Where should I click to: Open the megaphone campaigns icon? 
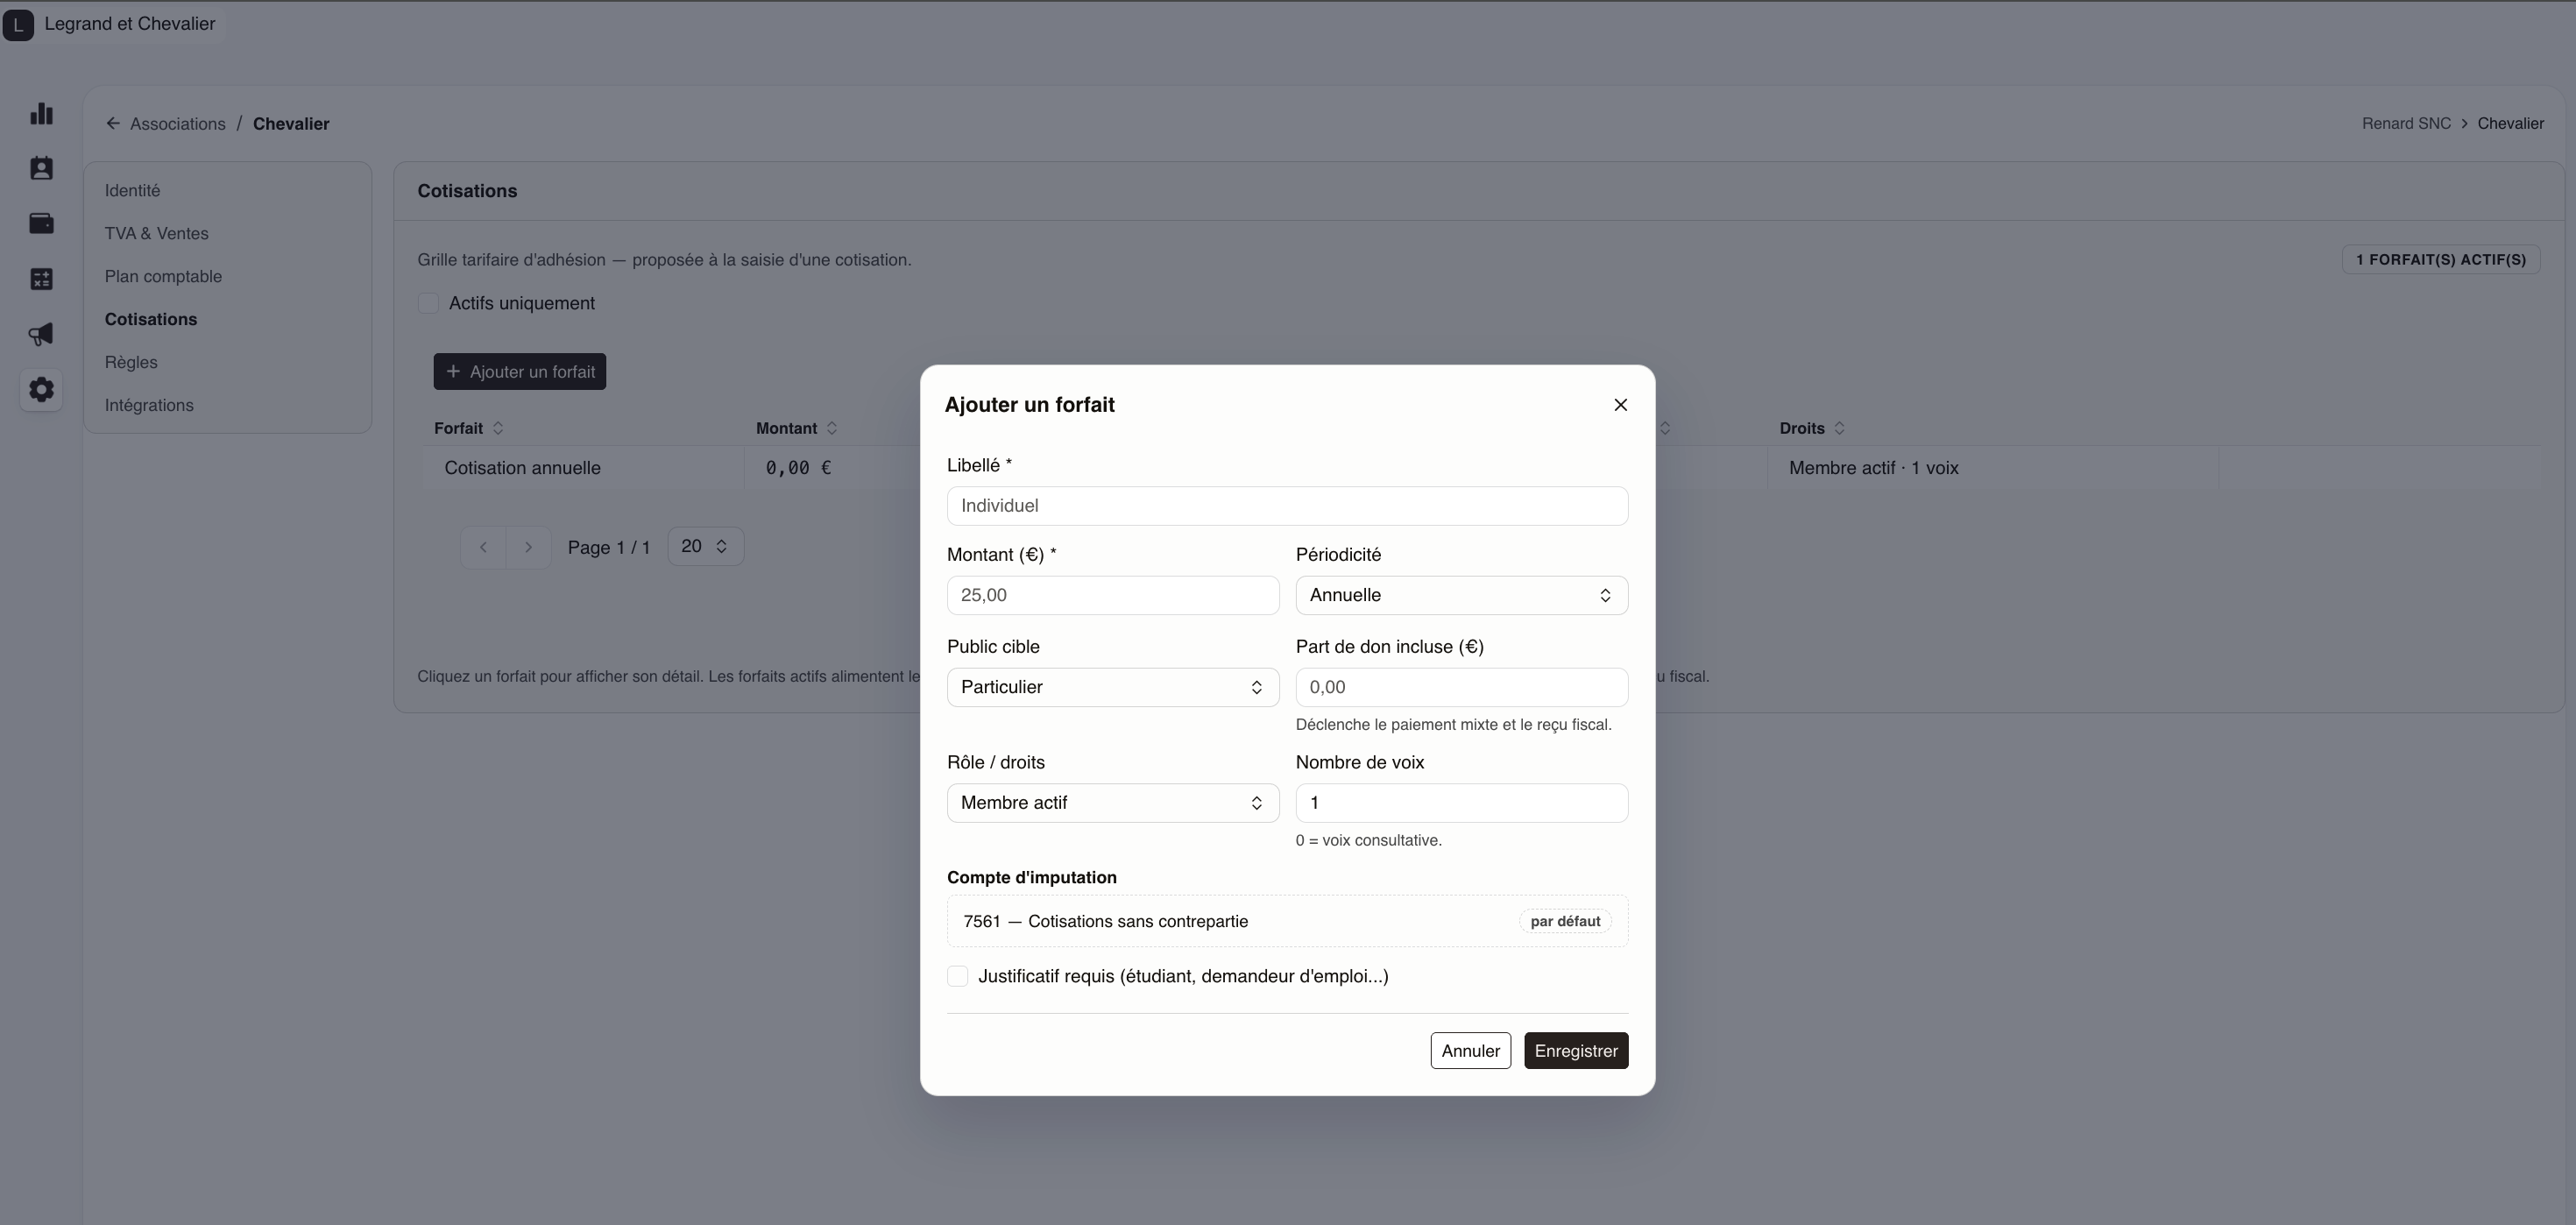pyautogui.click(x=41, y=334)
